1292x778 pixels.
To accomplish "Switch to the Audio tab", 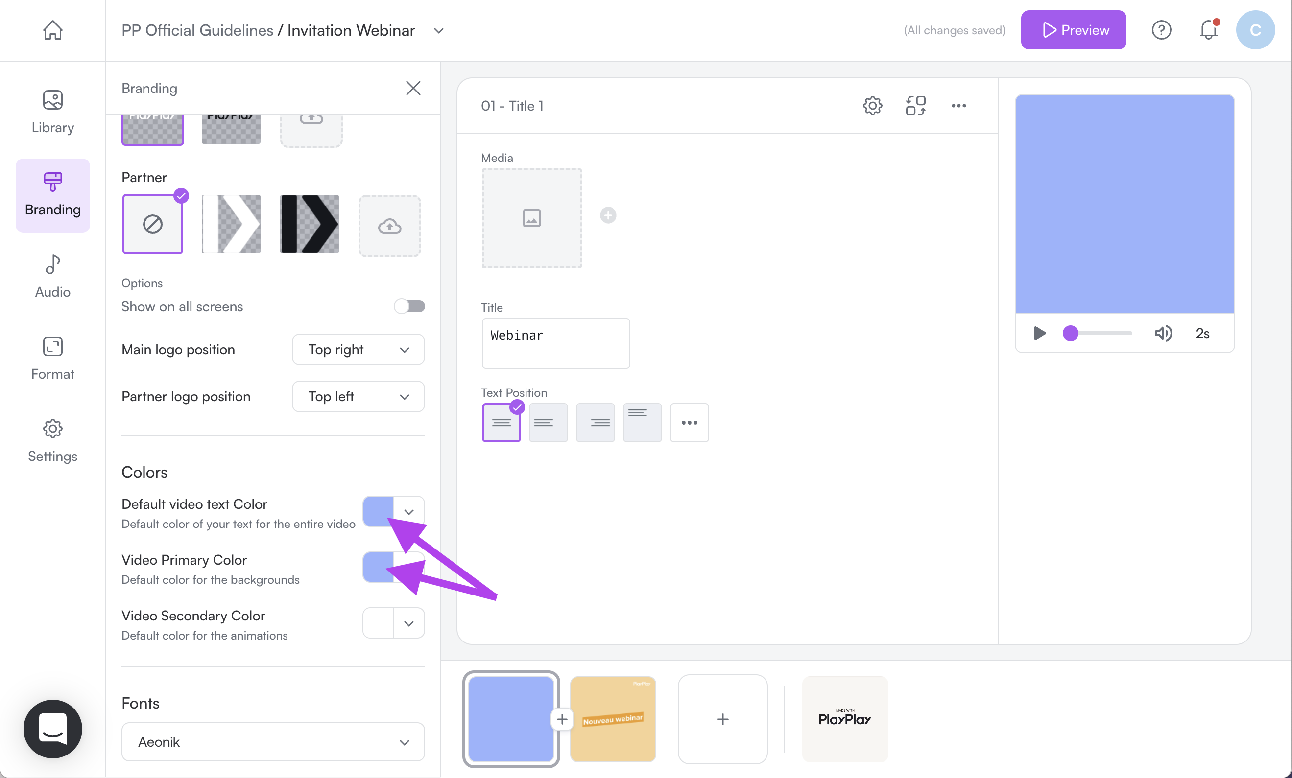I will click(x=52, y=276).
